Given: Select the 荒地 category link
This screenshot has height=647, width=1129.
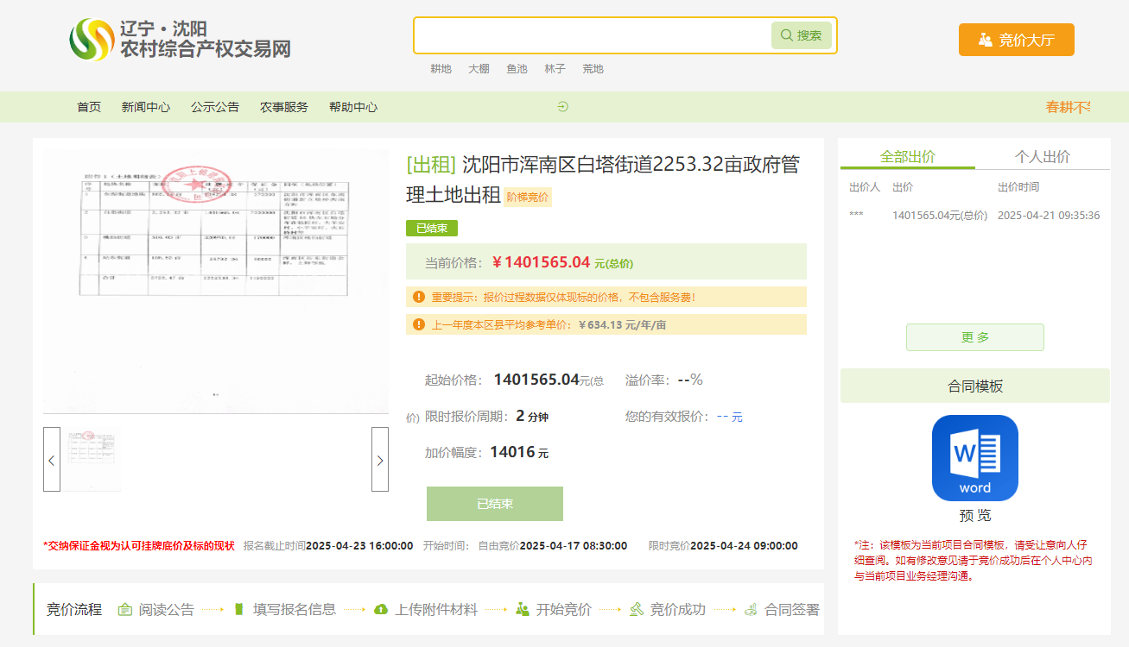Looking at the screenshot, I should [x=593, y=69].
